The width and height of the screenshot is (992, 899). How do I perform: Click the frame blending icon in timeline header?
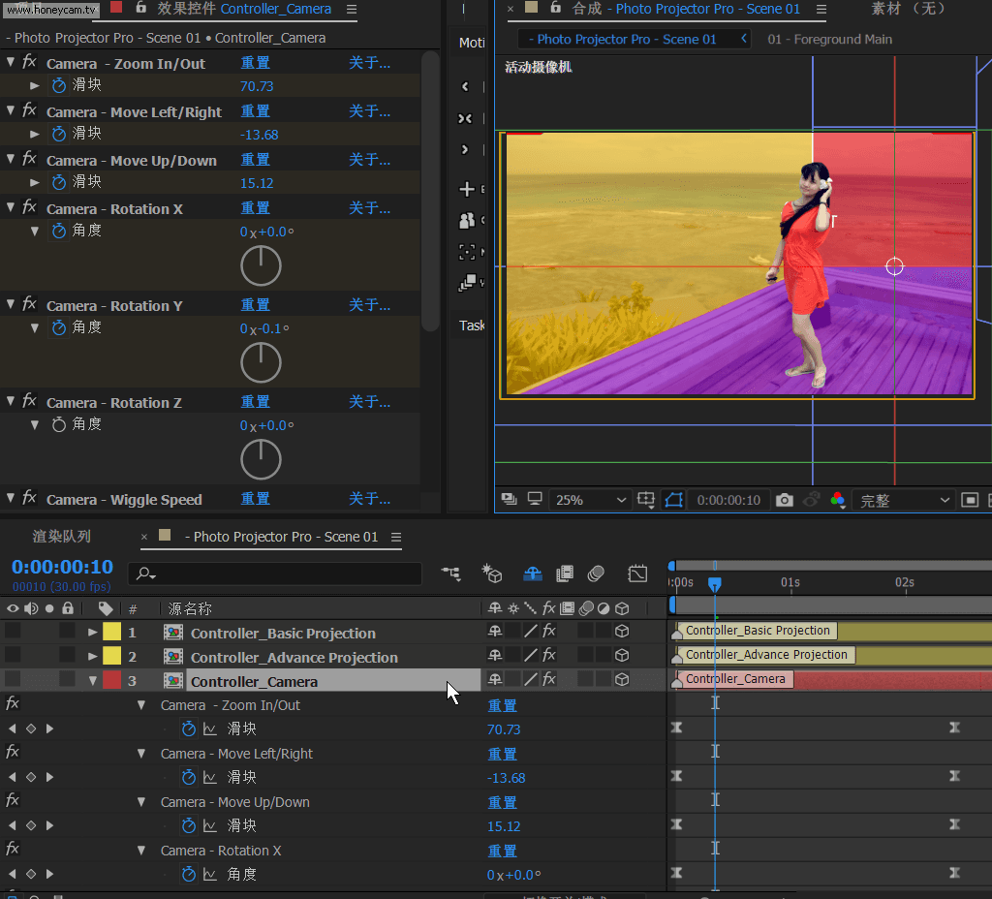pyautogui.click(x=565, y=573)
